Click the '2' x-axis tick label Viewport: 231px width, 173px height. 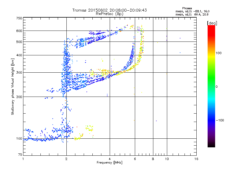pos(66,159)
